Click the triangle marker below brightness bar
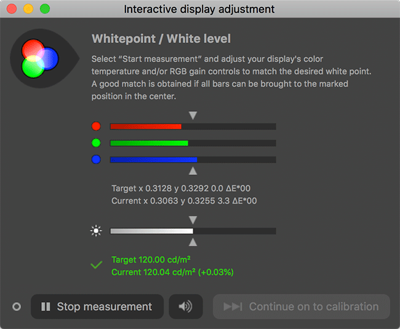 coord(193,242)
